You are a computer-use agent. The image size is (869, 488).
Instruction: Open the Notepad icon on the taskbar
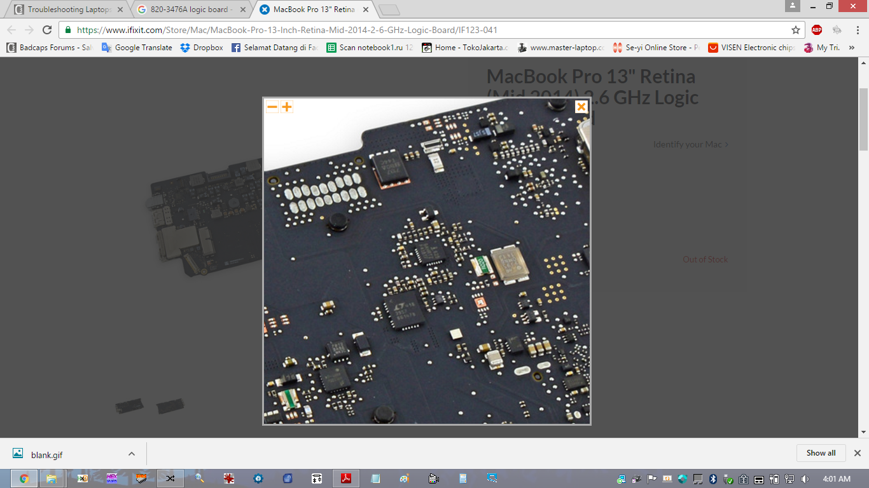375,478
